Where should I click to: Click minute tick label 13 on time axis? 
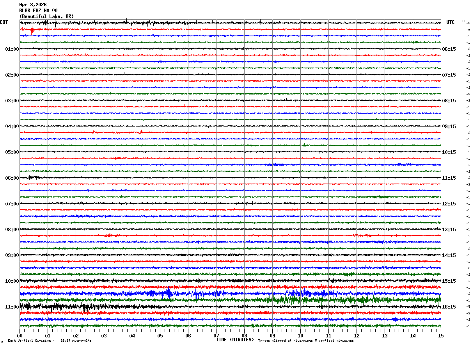(x=385, y=335)
